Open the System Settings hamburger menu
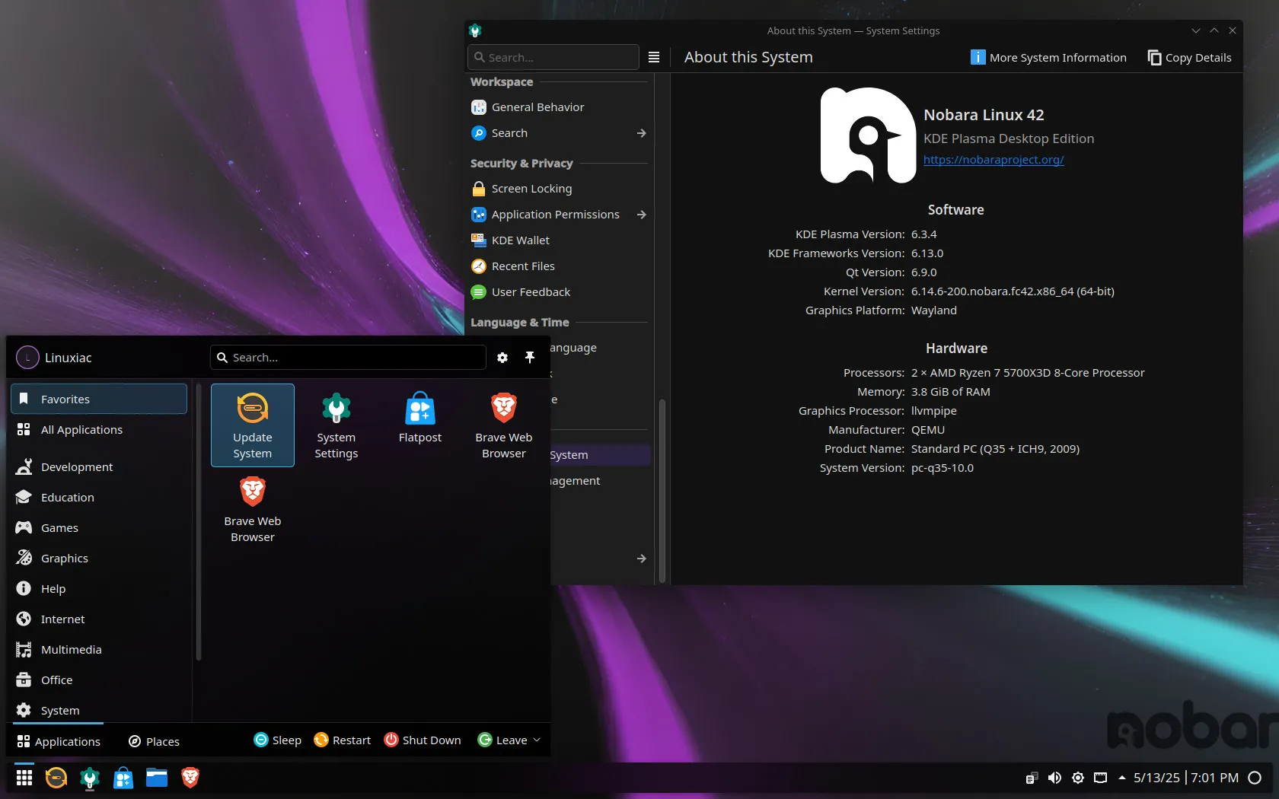 tap(653, 56)
